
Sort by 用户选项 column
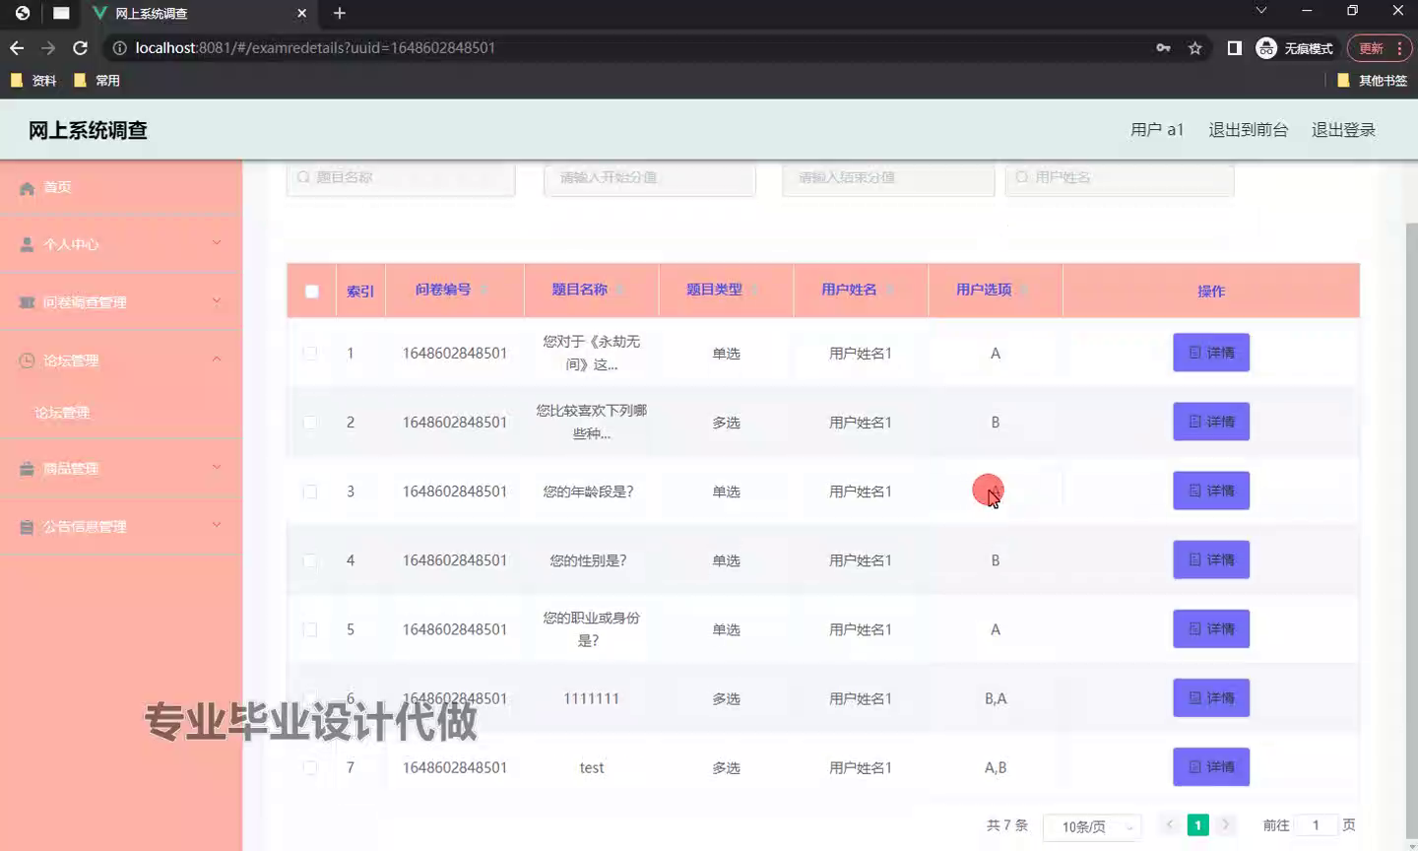[x=996, y=290]
